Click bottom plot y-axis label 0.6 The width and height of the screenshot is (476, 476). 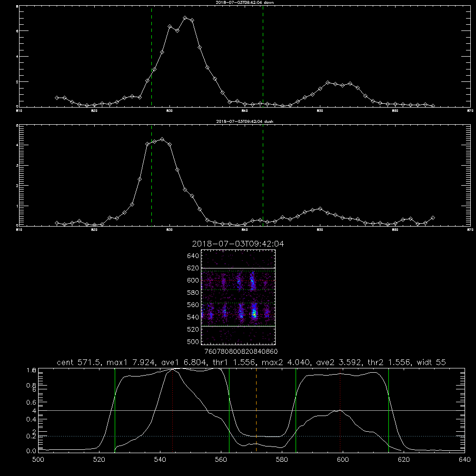tap(31, 402)
